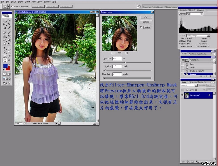Toggle the Preview checkbox in Unsharp Mask

coord(141,27)
